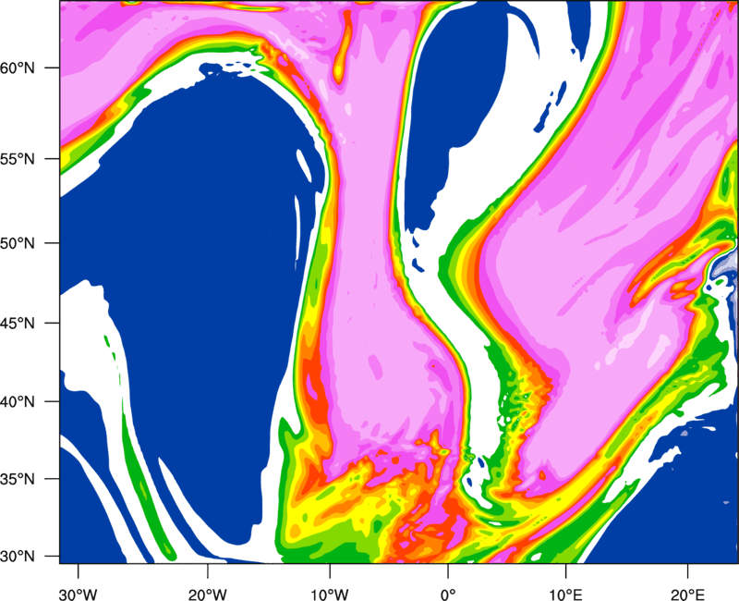The height and width of the screenshot is (601, 739).
Task: Click the 55°N latitude label
Action: [x=18, y=159]
